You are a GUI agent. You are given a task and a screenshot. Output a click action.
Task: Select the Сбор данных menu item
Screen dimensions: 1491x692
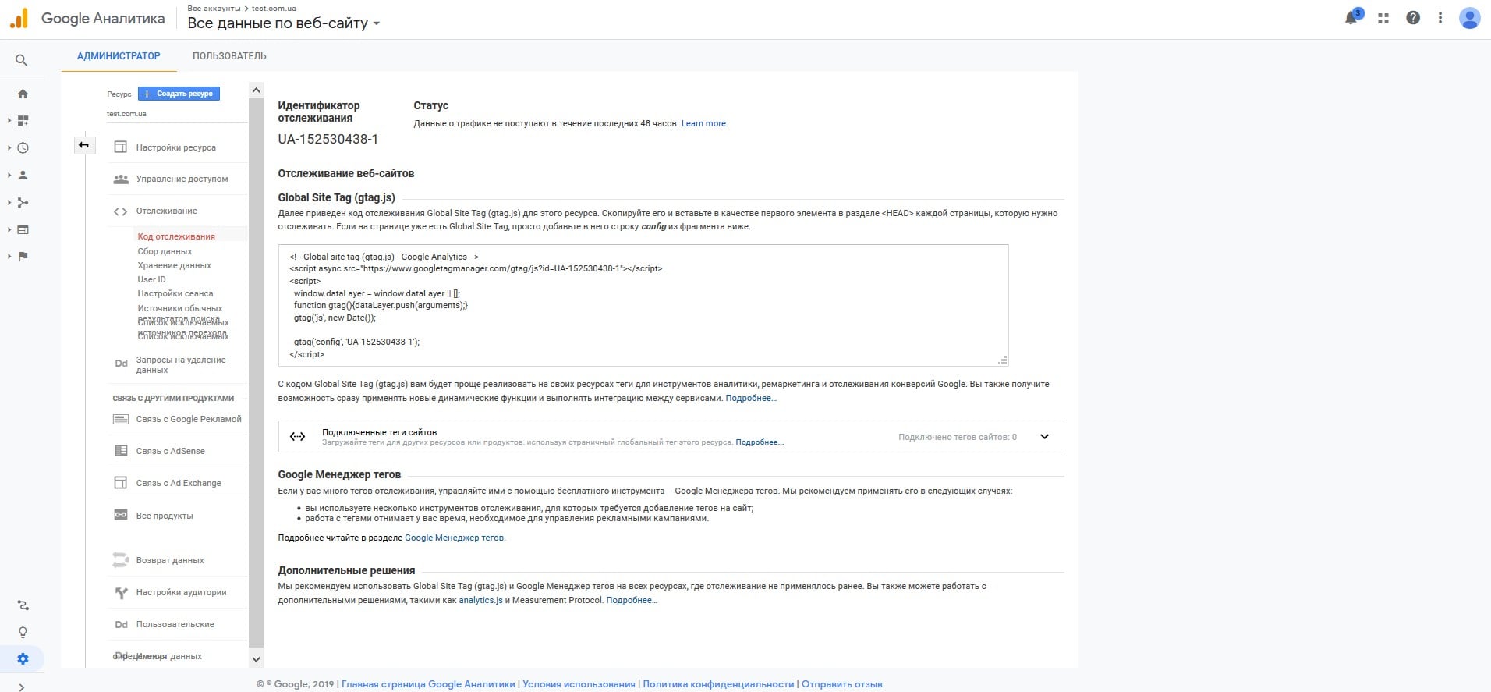[165, 251]
